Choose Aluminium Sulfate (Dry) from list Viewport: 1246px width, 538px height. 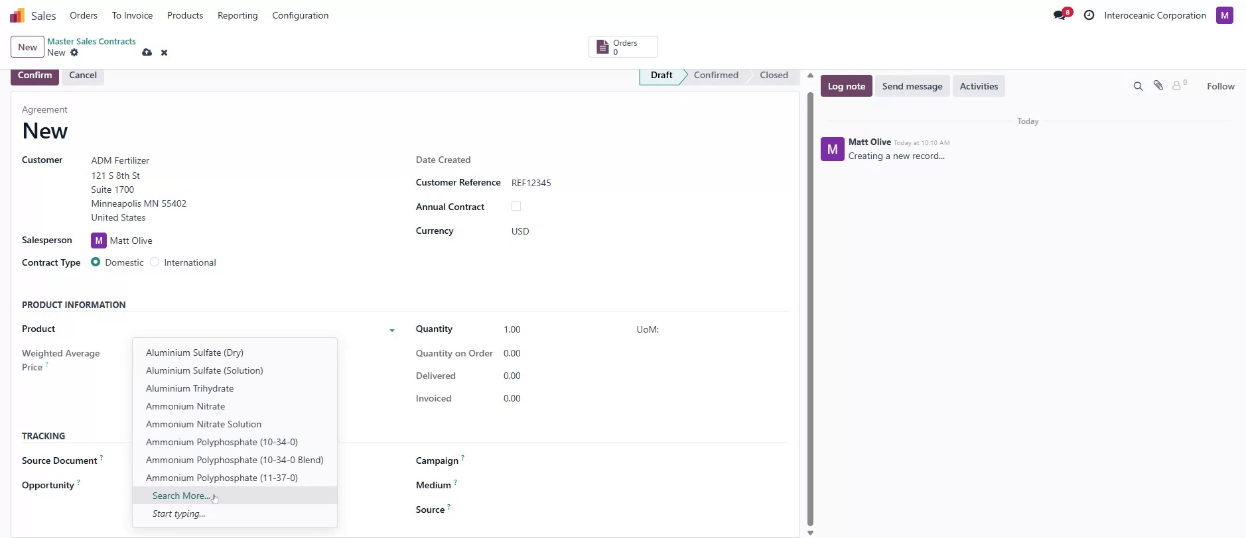[235, 352]
